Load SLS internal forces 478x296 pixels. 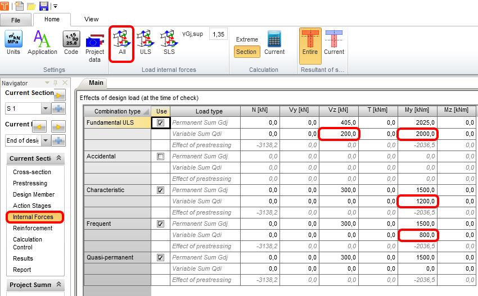tap(169, 43)
